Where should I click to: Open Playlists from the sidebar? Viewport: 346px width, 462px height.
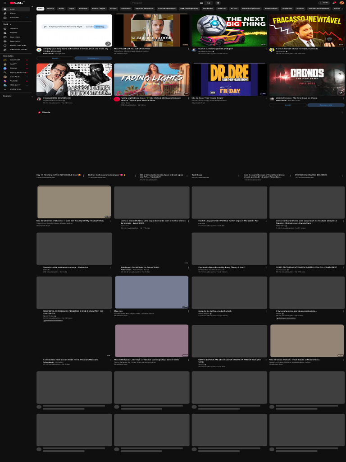[x=14, y=32]
